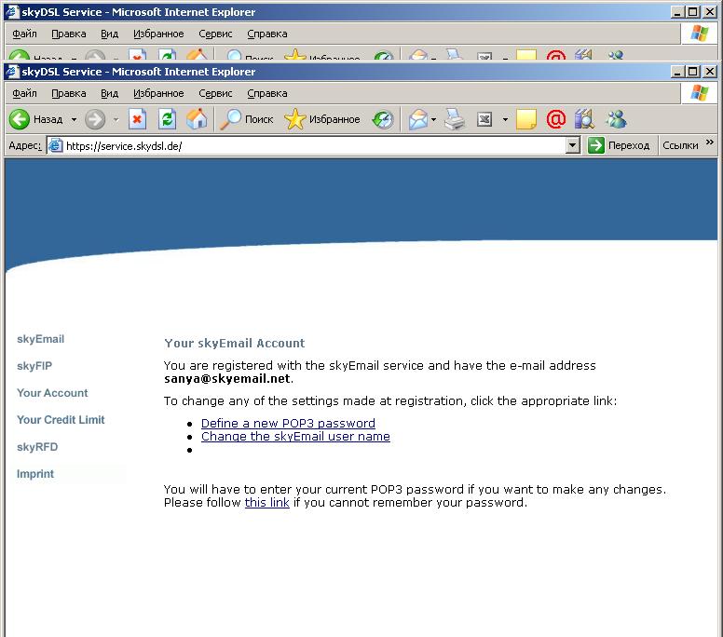723x637 pixels.
Task: Open skyFIP in the sidebar
Action: (x=34, y=366)
